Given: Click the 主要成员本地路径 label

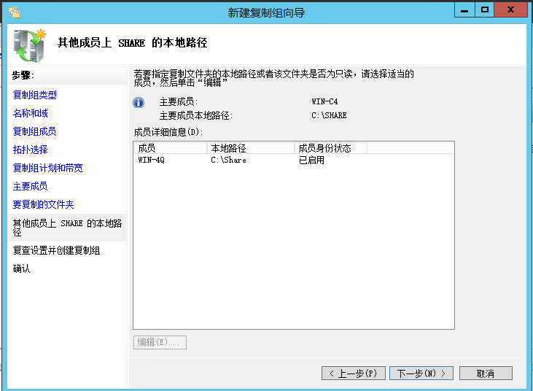Looking at the screenshot, I should pos(196,115).
